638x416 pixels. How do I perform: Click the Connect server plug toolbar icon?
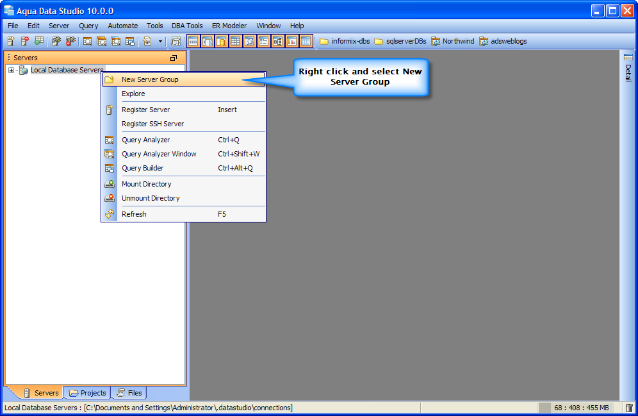(x=56, y=41)
